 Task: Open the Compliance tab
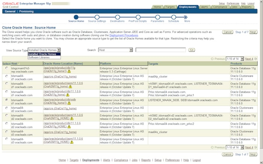[220, 7]
